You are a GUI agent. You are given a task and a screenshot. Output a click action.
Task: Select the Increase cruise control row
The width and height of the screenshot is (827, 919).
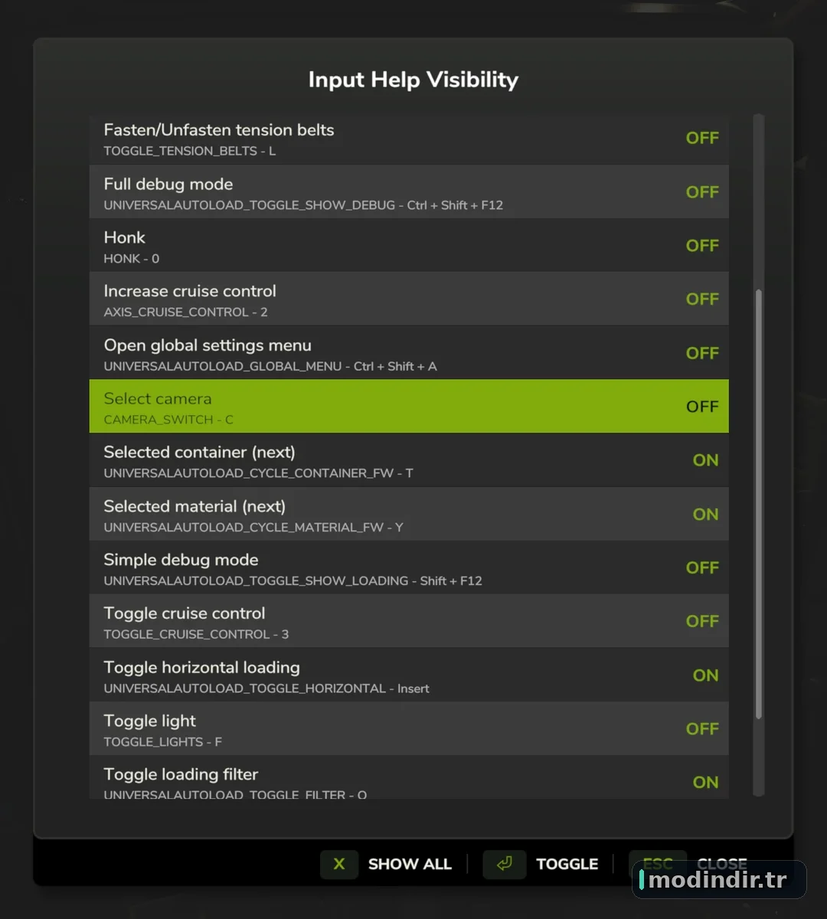(x=409, y=299)
